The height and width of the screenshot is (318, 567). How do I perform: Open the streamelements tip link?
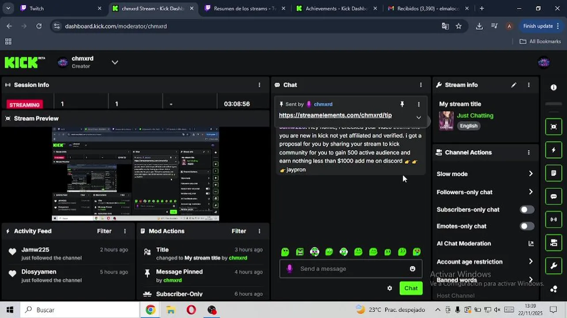click(x=335, y=115)
